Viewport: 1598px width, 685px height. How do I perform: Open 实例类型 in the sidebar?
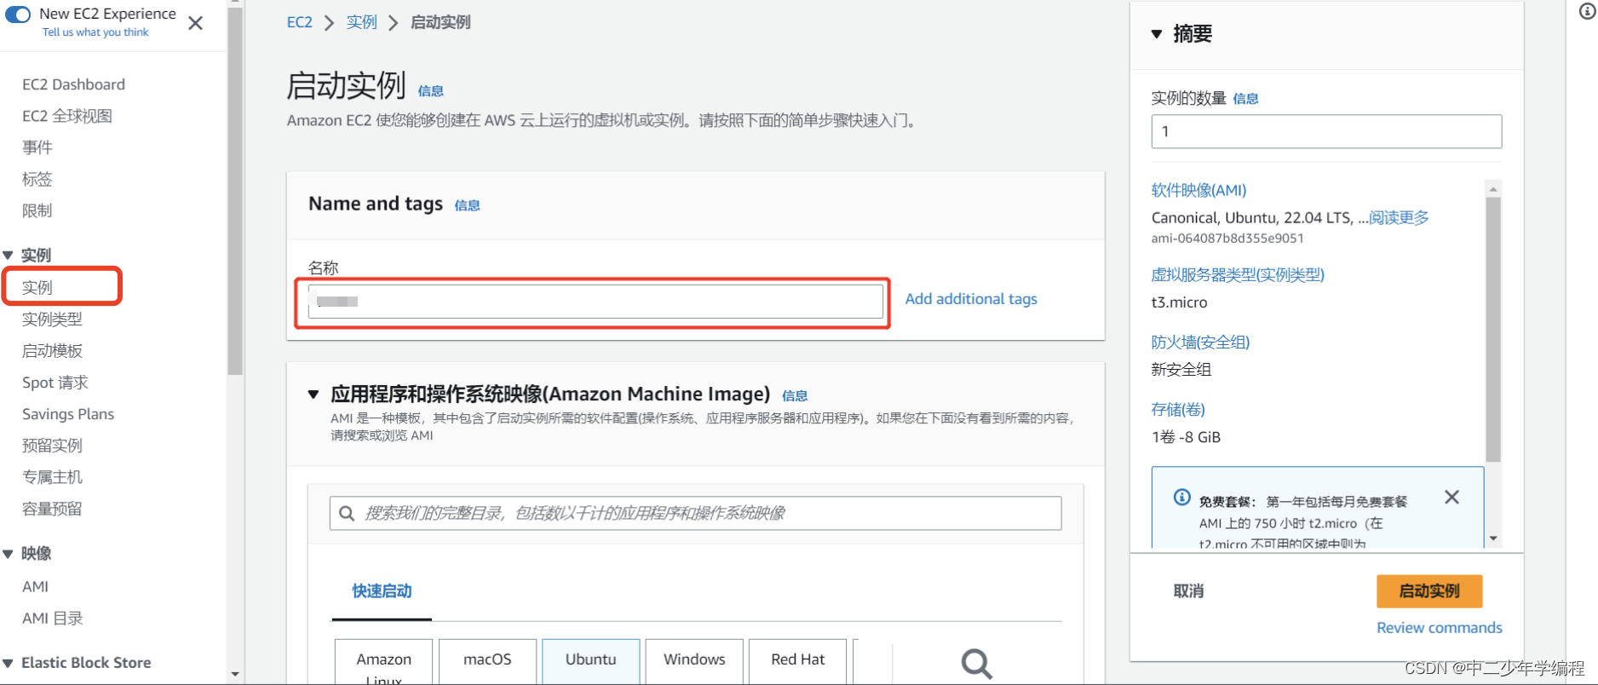tap(52, 319)
